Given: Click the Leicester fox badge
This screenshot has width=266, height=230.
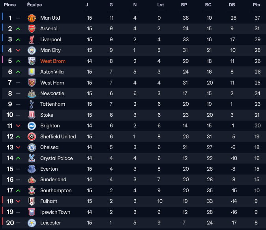Looking at the screenshot, I should [x=32, y=223].
